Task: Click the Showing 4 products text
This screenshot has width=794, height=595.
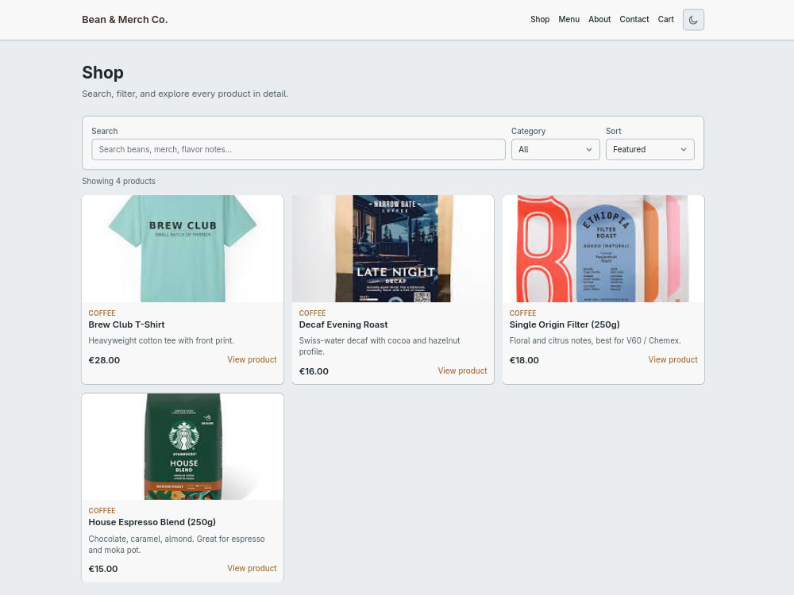Action: click(x=118, y=181)
